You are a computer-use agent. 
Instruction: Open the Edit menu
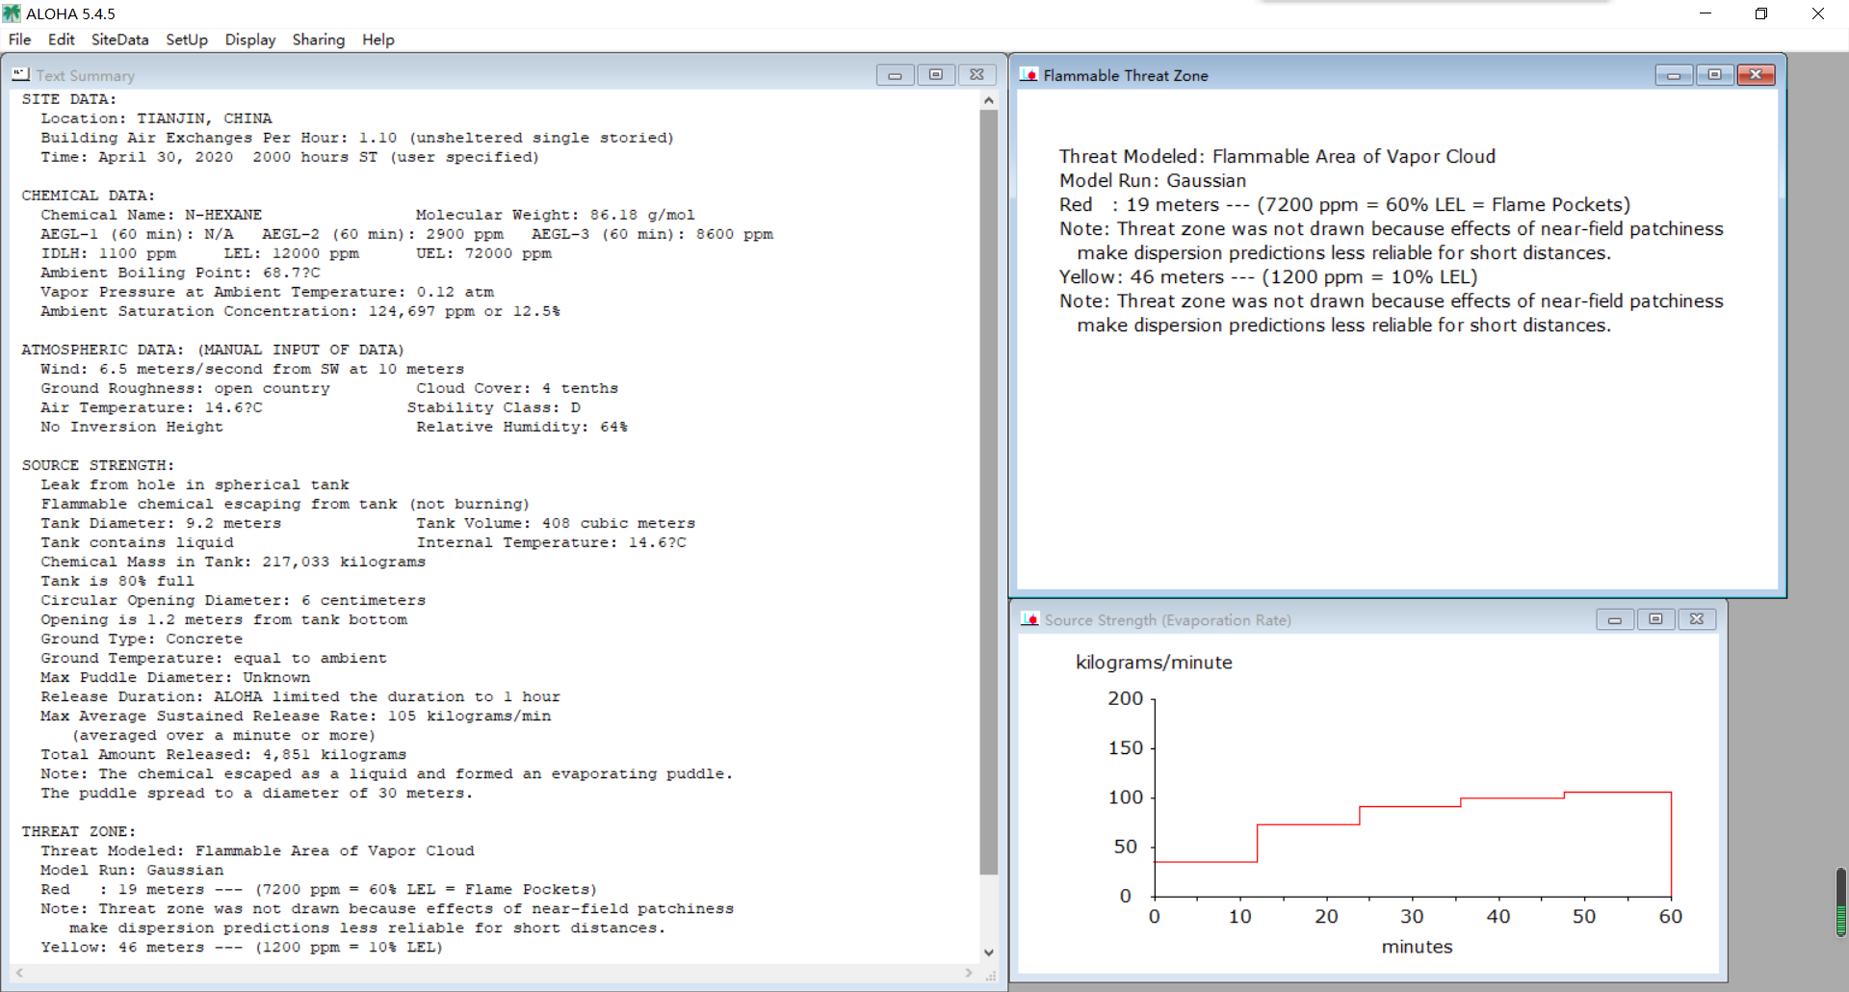[61, 39]
